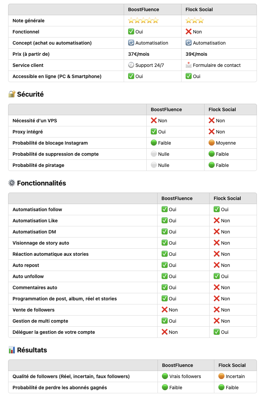263x398 pixels.
Task: Click the gear icon beside Fonctionnalités heading
Action: 12,183
